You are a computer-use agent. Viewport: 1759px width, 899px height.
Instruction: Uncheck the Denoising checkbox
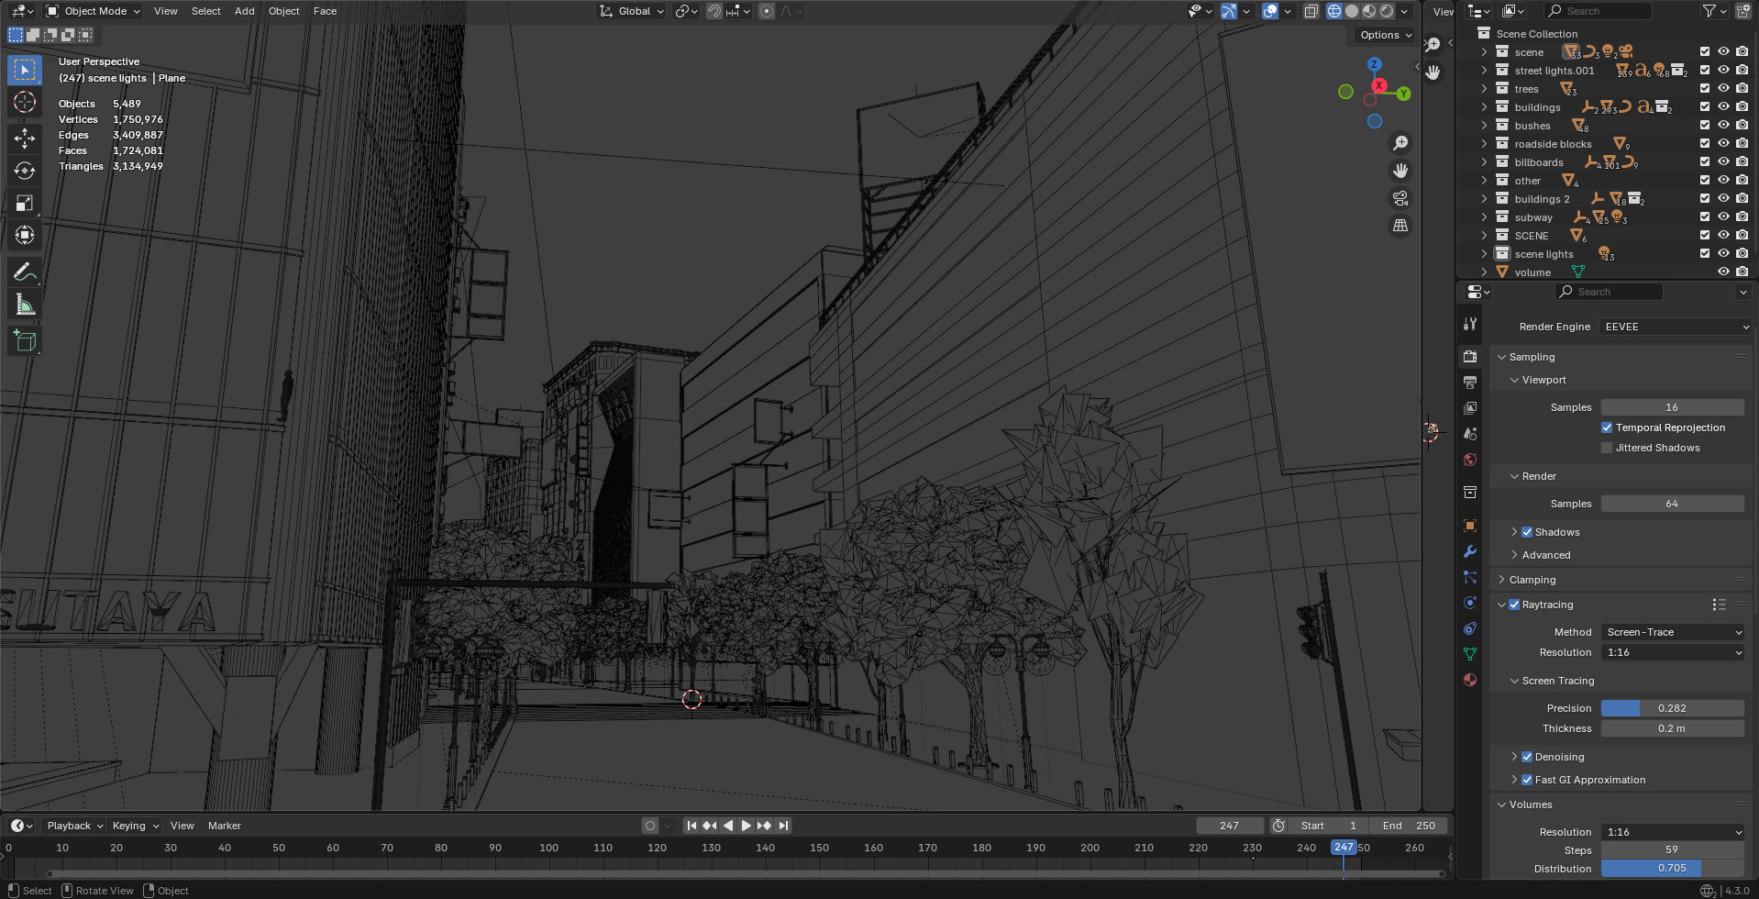pos(1527,757)
